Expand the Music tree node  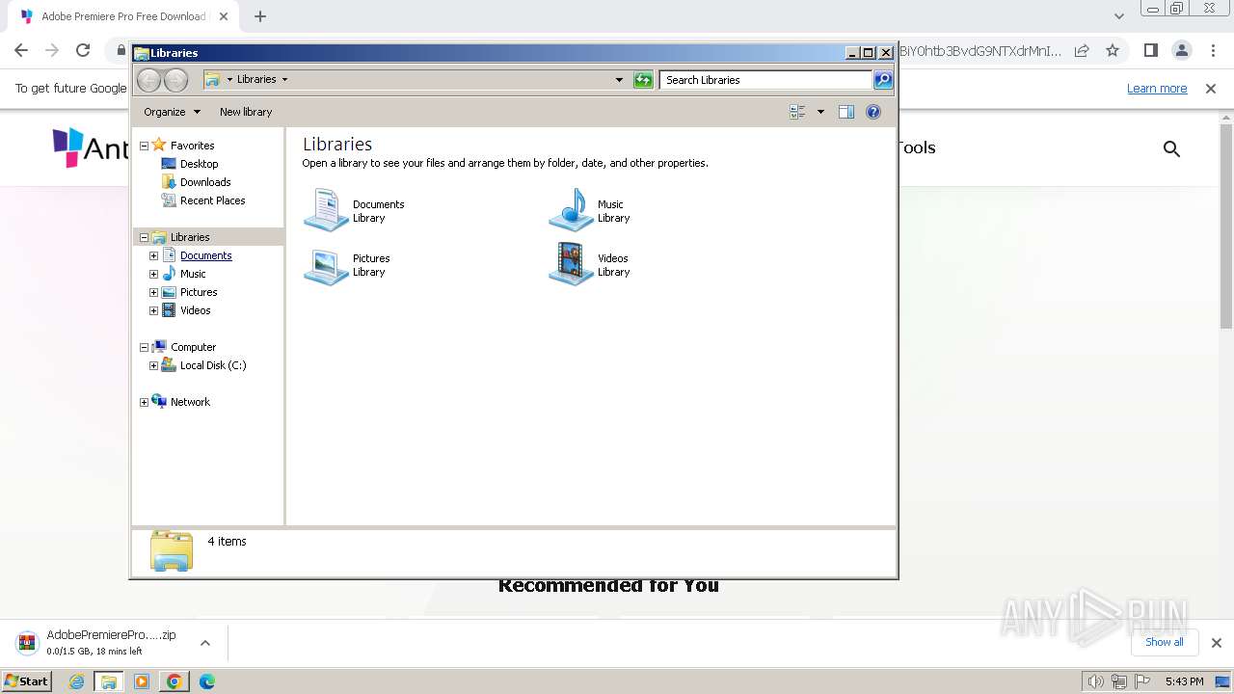click(x=153, y=274)
